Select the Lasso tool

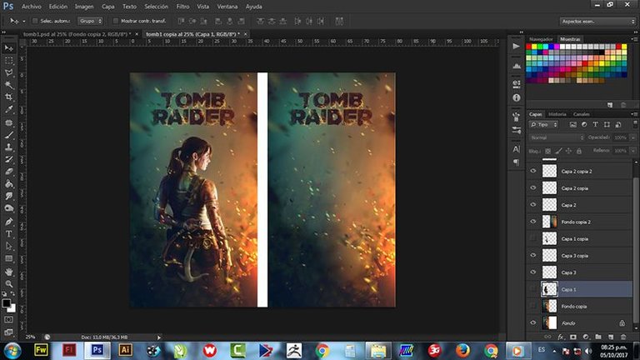pos(8,73)
